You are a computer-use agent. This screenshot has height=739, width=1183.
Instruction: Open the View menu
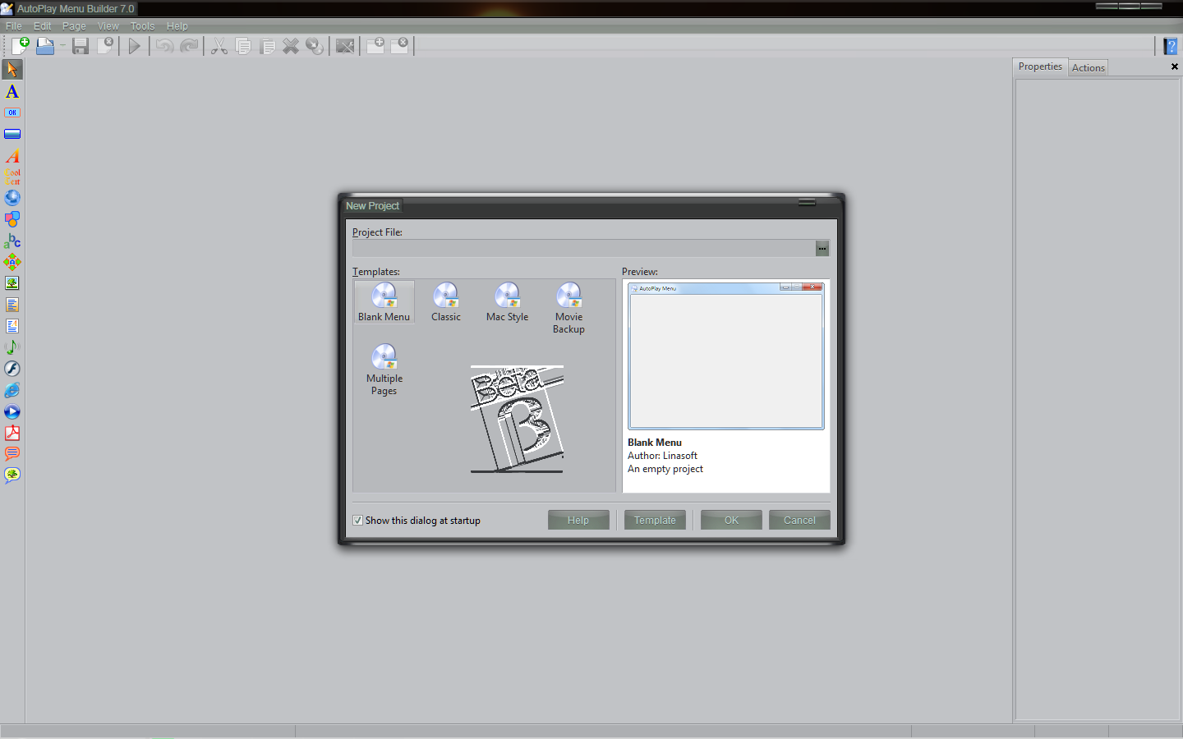(108, 26)
